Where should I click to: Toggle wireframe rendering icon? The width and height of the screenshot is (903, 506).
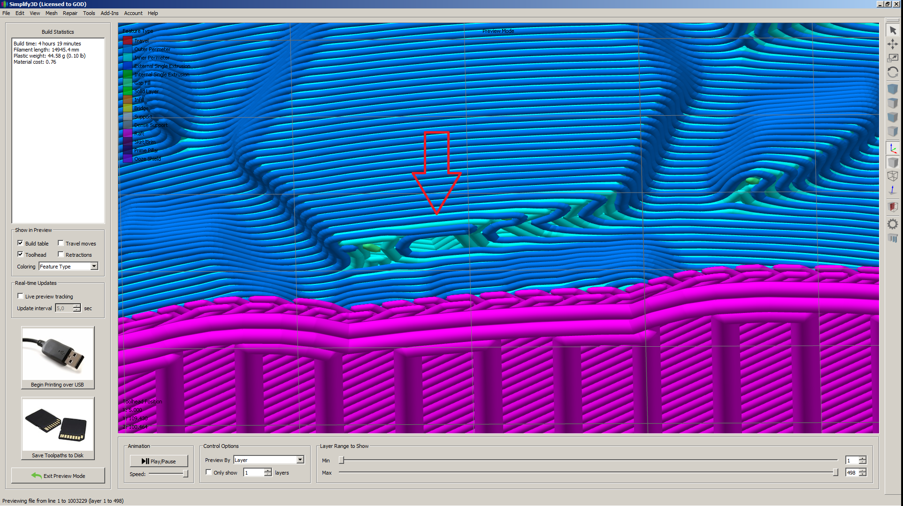click(893, 176)
